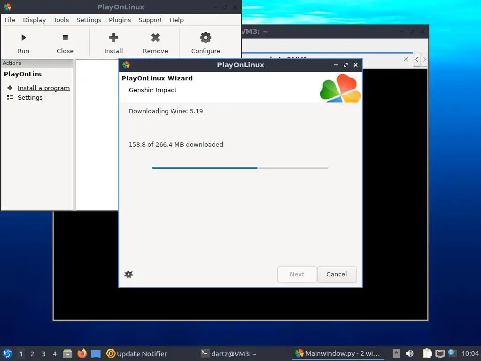
Task: Open the Settings menu in menu bar
Action: 89,20
